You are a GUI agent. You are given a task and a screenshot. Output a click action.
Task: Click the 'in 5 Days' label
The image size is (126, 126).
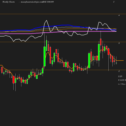122,84
